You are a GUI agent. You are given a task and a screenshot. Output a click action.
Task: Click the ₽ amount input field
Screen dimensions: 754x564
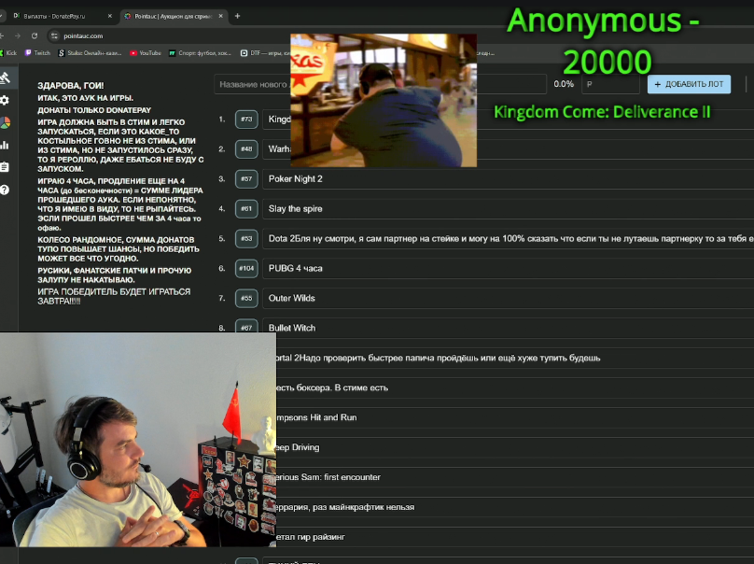pyautogui.click(x=610, y=84)
